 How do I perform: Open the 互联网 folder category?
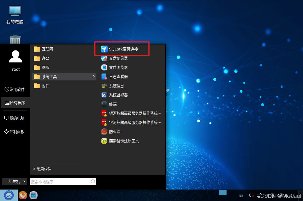(x=43, y=49)
